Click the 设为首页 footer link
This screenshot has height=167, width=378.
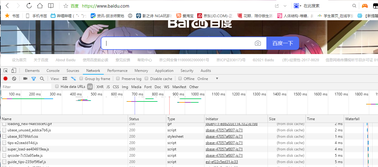(x=19, y=60)
